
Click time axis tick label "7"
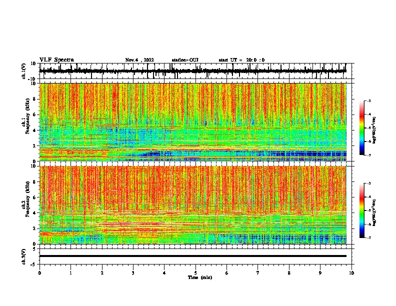[258, 273]
